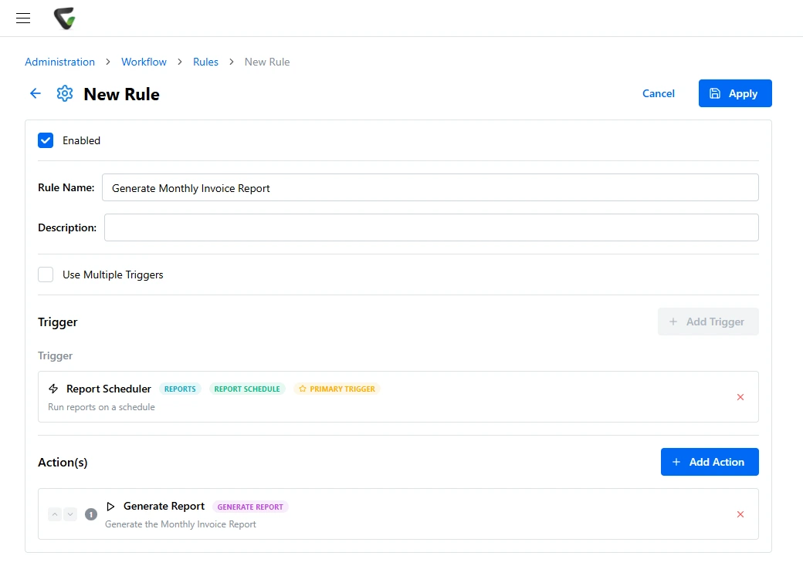
Task: Click the play icon beside Generate Report
Action: click(110, 507)
